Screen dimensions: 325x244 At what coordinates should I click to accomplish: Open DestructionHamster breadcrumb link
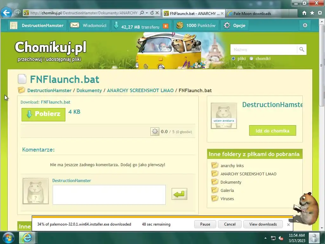coord(49,91)
